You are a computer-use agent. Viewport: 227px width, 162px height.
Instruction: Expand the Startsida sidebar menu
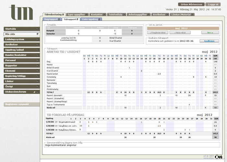pos(37,29)
